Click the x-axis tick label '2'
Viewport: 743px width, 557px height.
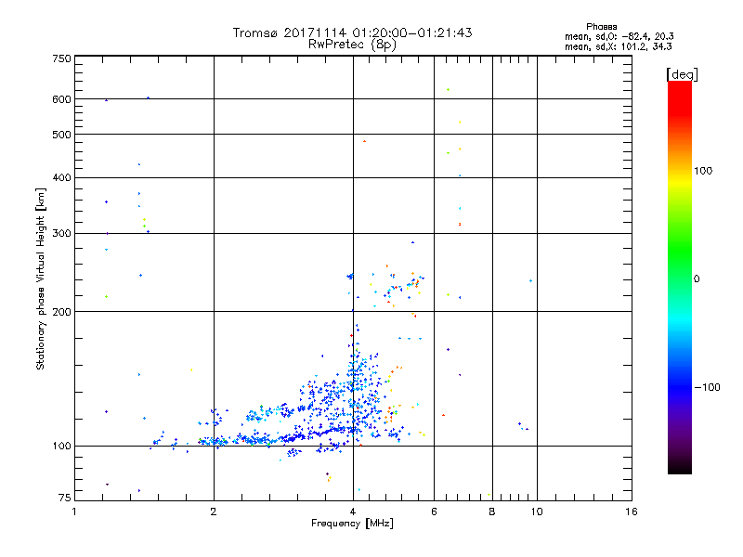click(x=214, y=512)
